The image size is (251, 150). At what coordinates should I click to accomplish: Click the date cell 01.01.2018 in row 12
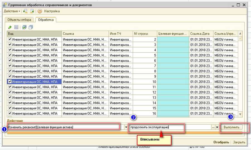point(201,92)
